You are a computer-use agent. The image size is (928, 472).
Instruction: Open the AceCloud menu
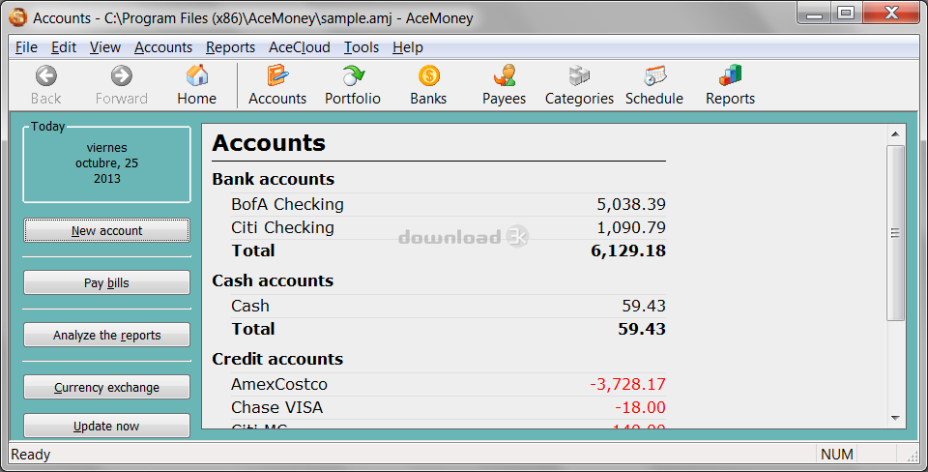pyautogui.click(x=300, y=47)
